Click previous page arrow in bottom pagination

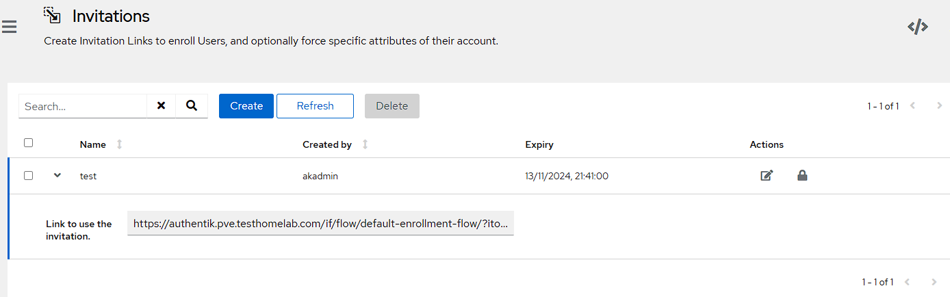pyautogui.click(x=907, y=282)
